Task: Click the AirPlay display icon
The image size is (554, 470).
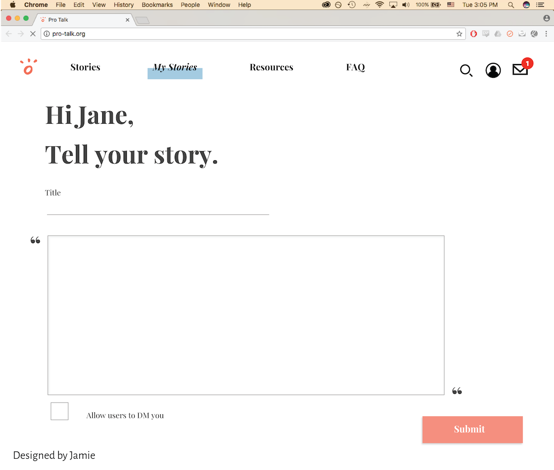Action: pos(393,5)
